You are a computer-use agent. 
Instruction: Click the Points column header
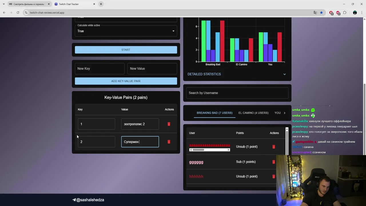pos(240,133)
